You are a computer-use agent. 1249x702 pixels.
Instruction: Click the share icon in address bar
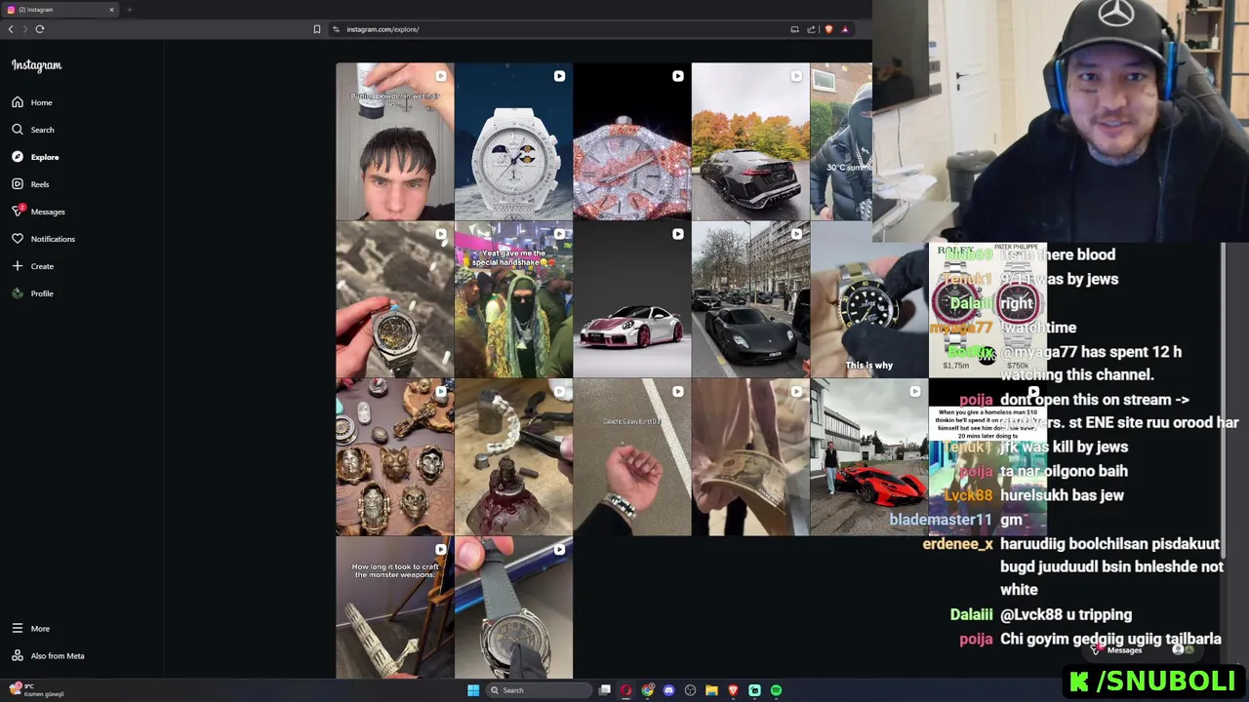(811, 29)
